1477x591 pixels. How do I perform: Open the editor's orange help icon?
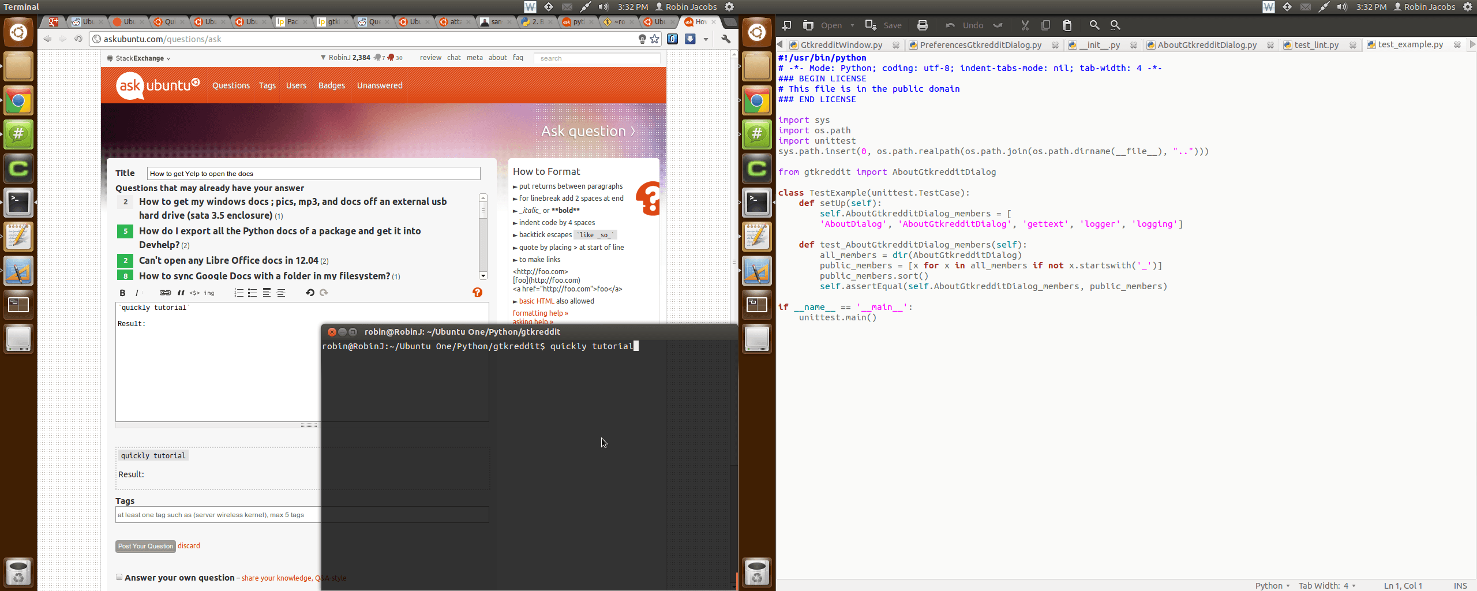pos(477,293)
